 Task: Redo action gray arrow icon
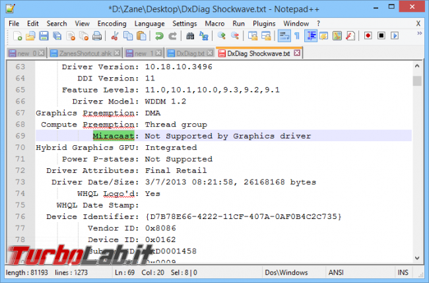pyautogui.click(x=172, y=36)
